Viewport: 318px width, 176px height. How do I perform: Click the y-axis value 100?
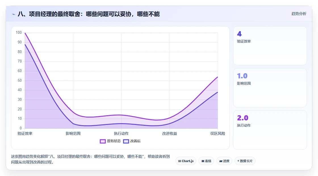[19, 32]
